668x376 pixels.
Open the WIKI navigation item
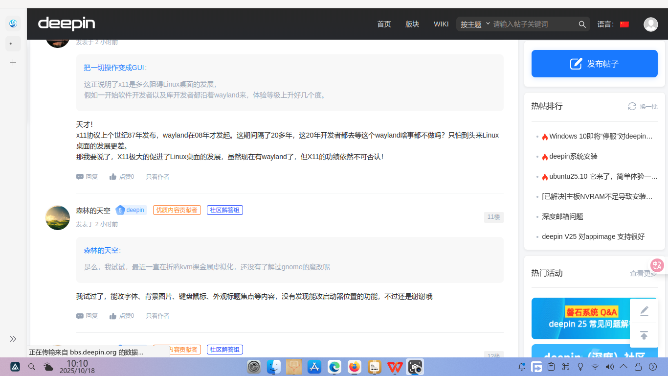pos(441,24)
